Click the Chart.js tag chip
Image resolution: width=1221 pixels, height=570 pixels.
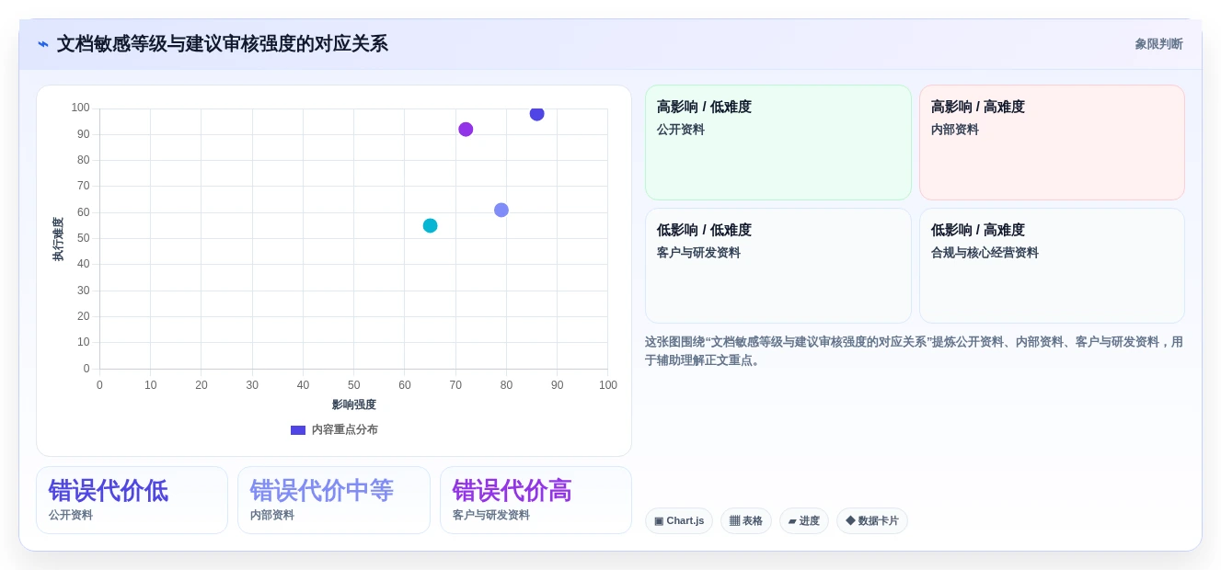679,521
